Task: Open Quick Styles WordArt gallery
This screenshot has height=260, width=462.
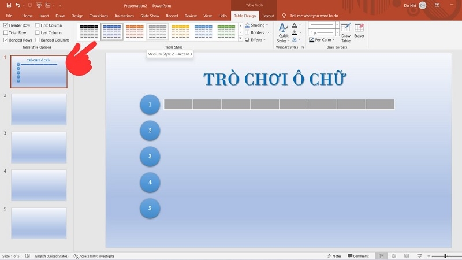Action: click(284, 33)
